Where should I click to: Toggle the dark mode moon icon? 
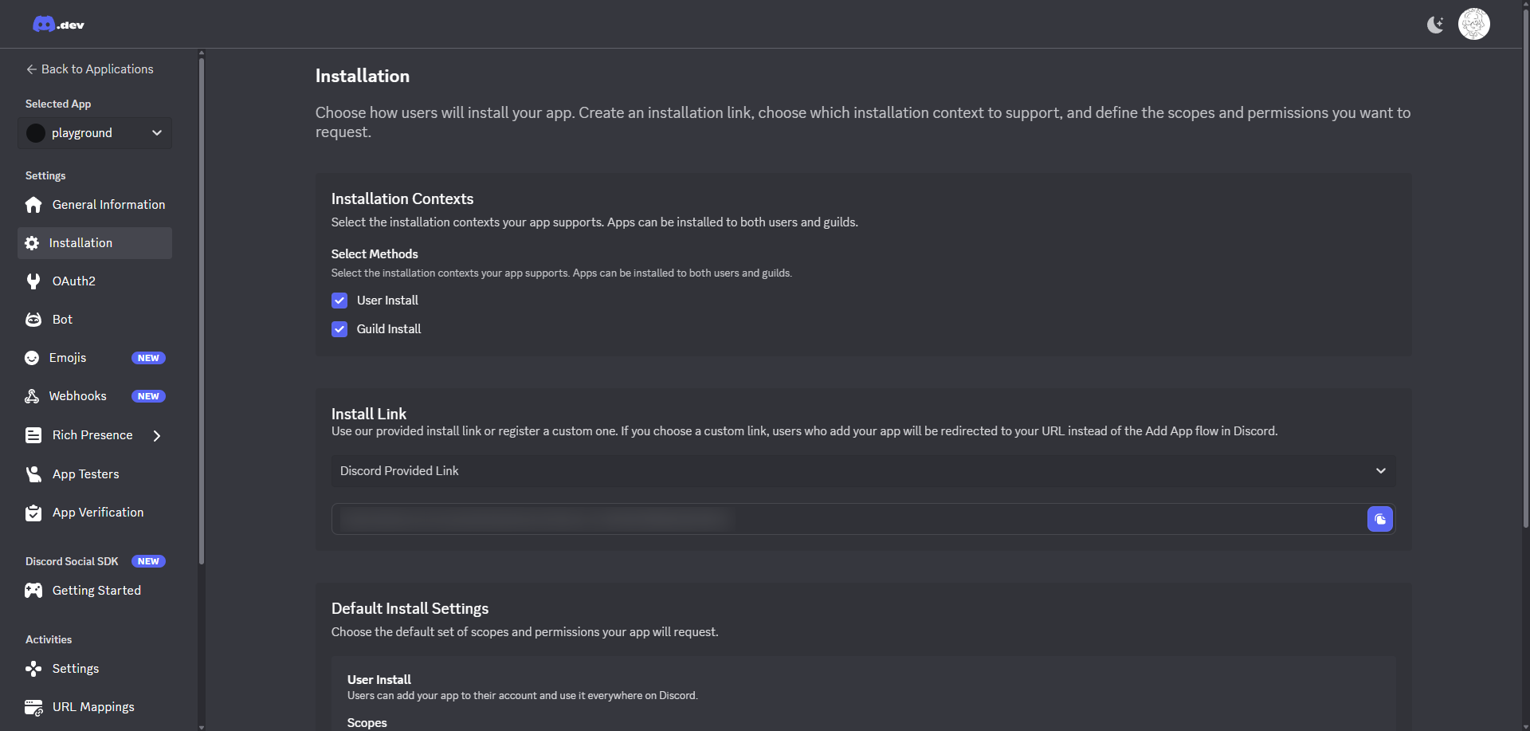(1435, 25)
